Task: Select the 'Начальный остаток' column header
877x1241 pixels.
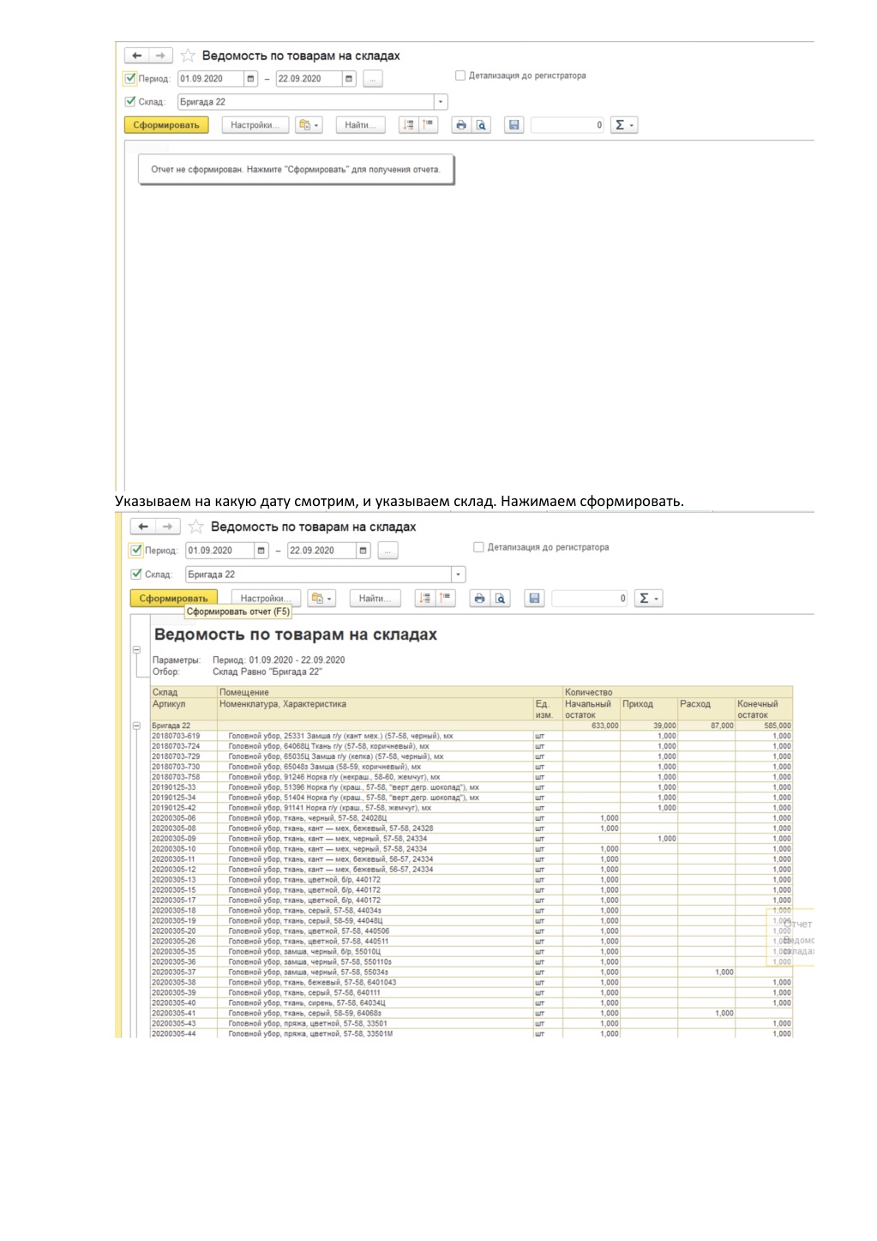Action: coord(592,709)
